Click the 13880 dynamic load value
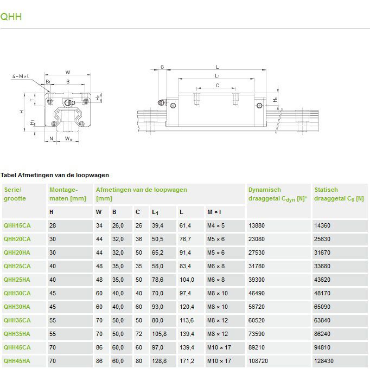This screenshot has width=370, height=369. [x=257, y=225]
